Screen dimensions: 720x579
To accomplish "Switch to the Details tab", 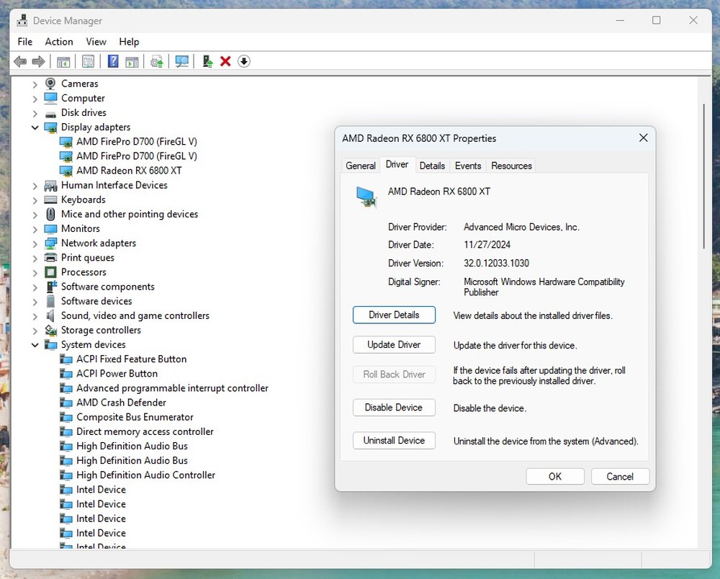I will 432,166.
